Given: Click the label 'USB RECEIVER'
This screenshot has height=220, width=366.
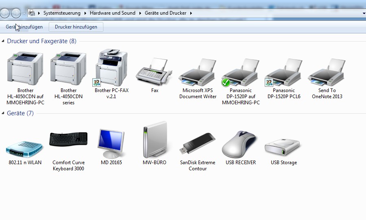Looking at the screenshot, I should (x=241, y=163).
